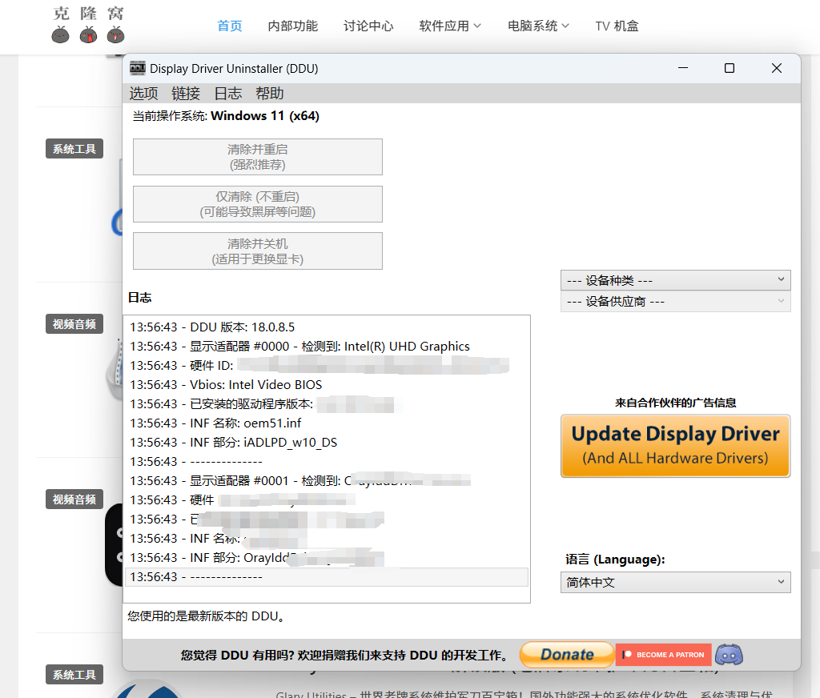
Task: Select log line 'INF 名称: oem51.inf'
Action: click(327, 423)
